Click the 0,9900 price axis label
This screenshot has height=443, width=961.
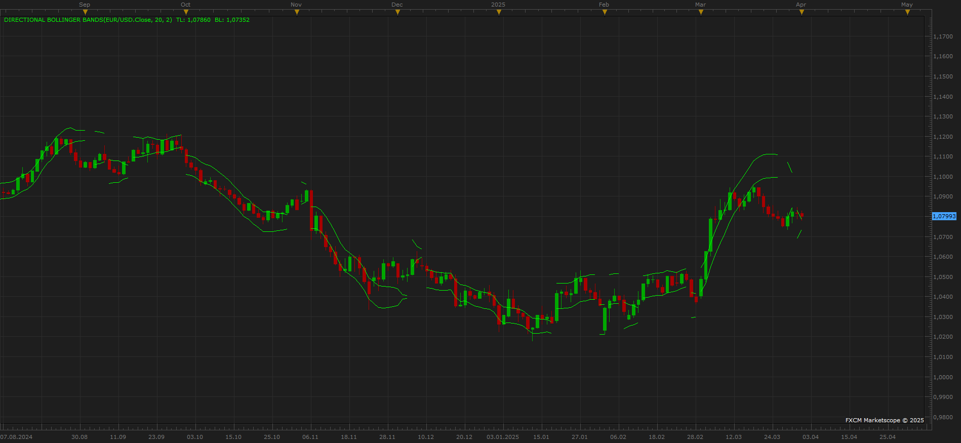(943, 397)
